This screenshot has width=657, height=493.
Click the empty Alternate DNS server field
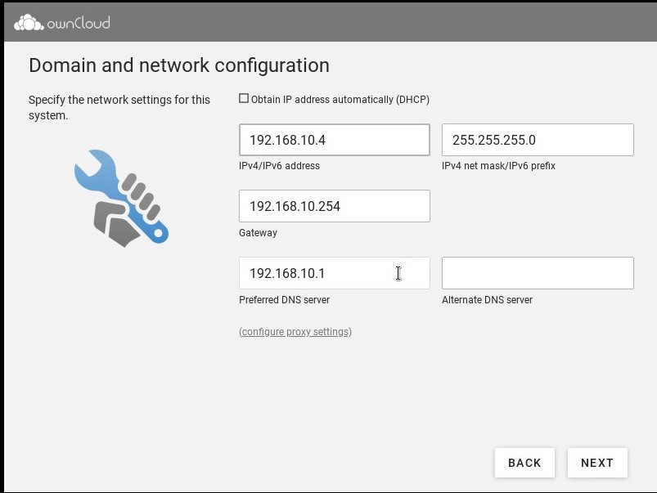(538, 273)
